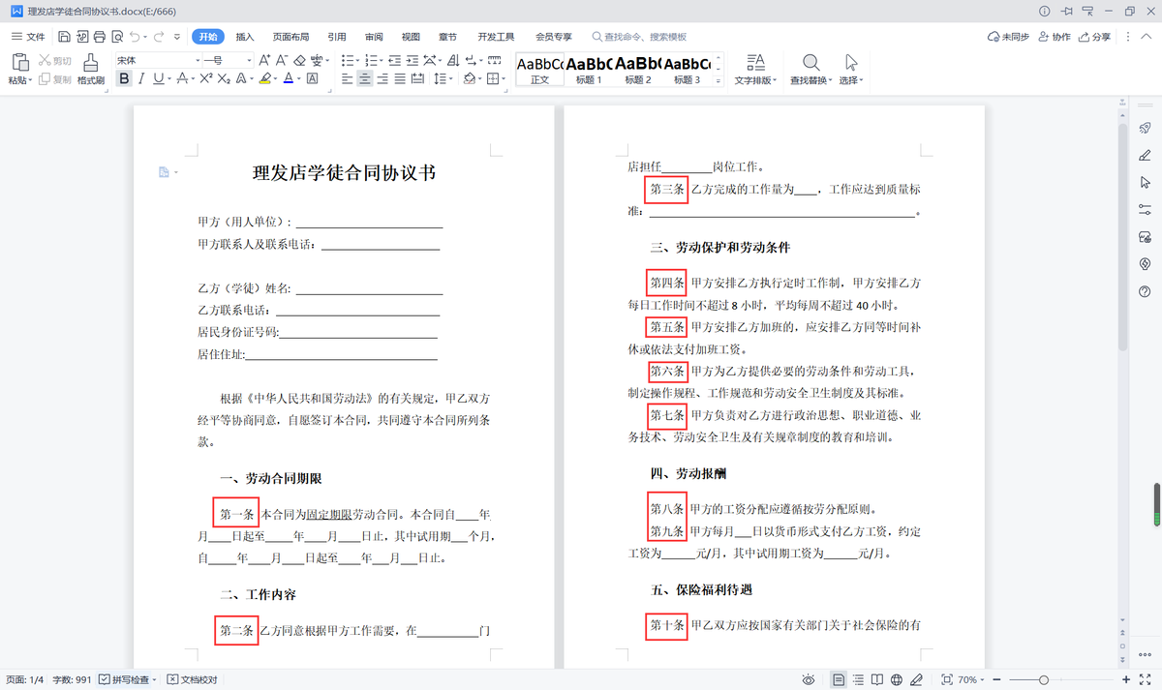
Task: Click the Undo arrow
Action: pyautogui.click(x=134, y=37)
